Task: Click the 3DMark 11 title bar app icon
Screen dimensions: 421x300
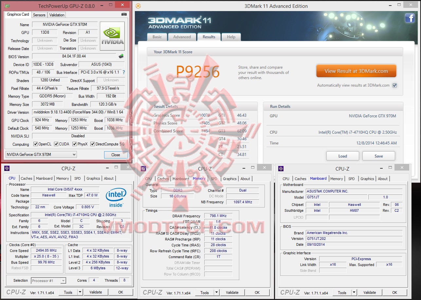Action: [138, 6]
